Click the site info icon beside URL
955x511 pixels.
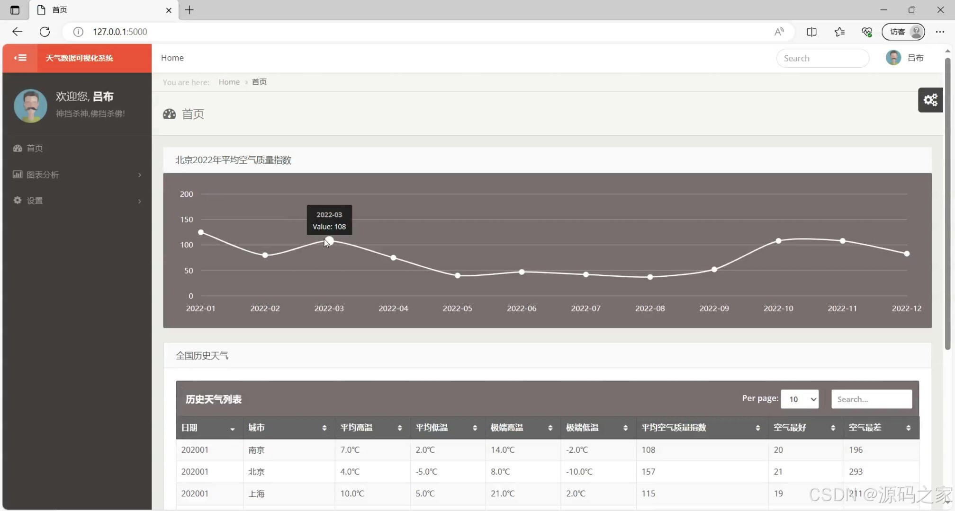click(78, 32)
